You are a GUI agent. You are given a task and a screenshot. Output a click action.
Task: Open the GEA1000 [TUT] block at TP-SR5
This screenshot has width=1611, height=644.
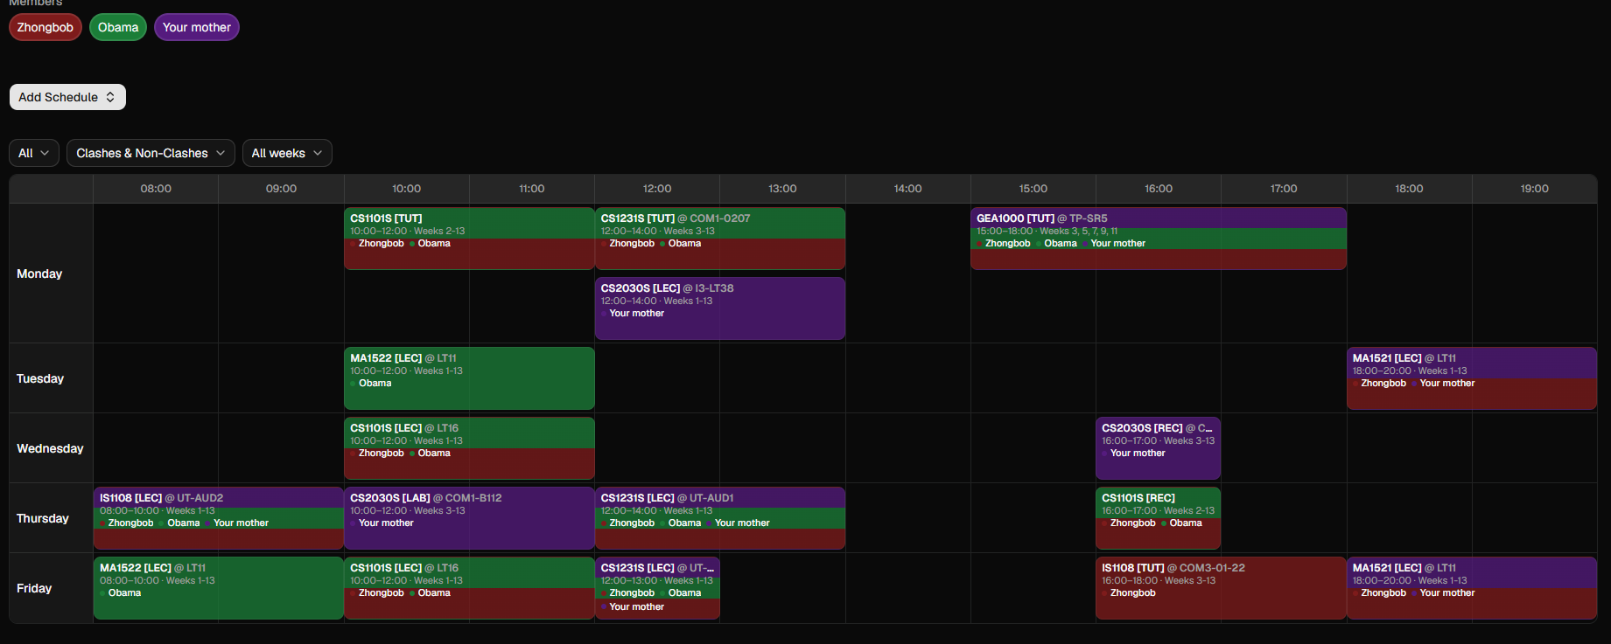(x=1159, y=239)
